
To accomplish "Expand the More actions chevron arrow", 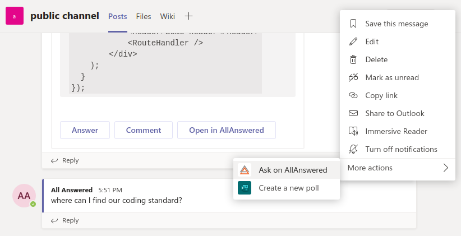I will pyautogui.click(x=446, y=168).
